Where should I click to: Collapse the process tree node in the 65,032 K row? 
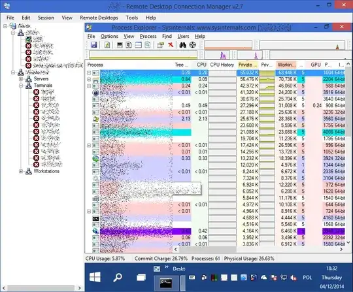(89, 73)
